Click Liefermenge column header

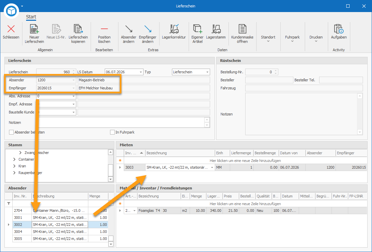click(241, 153)
